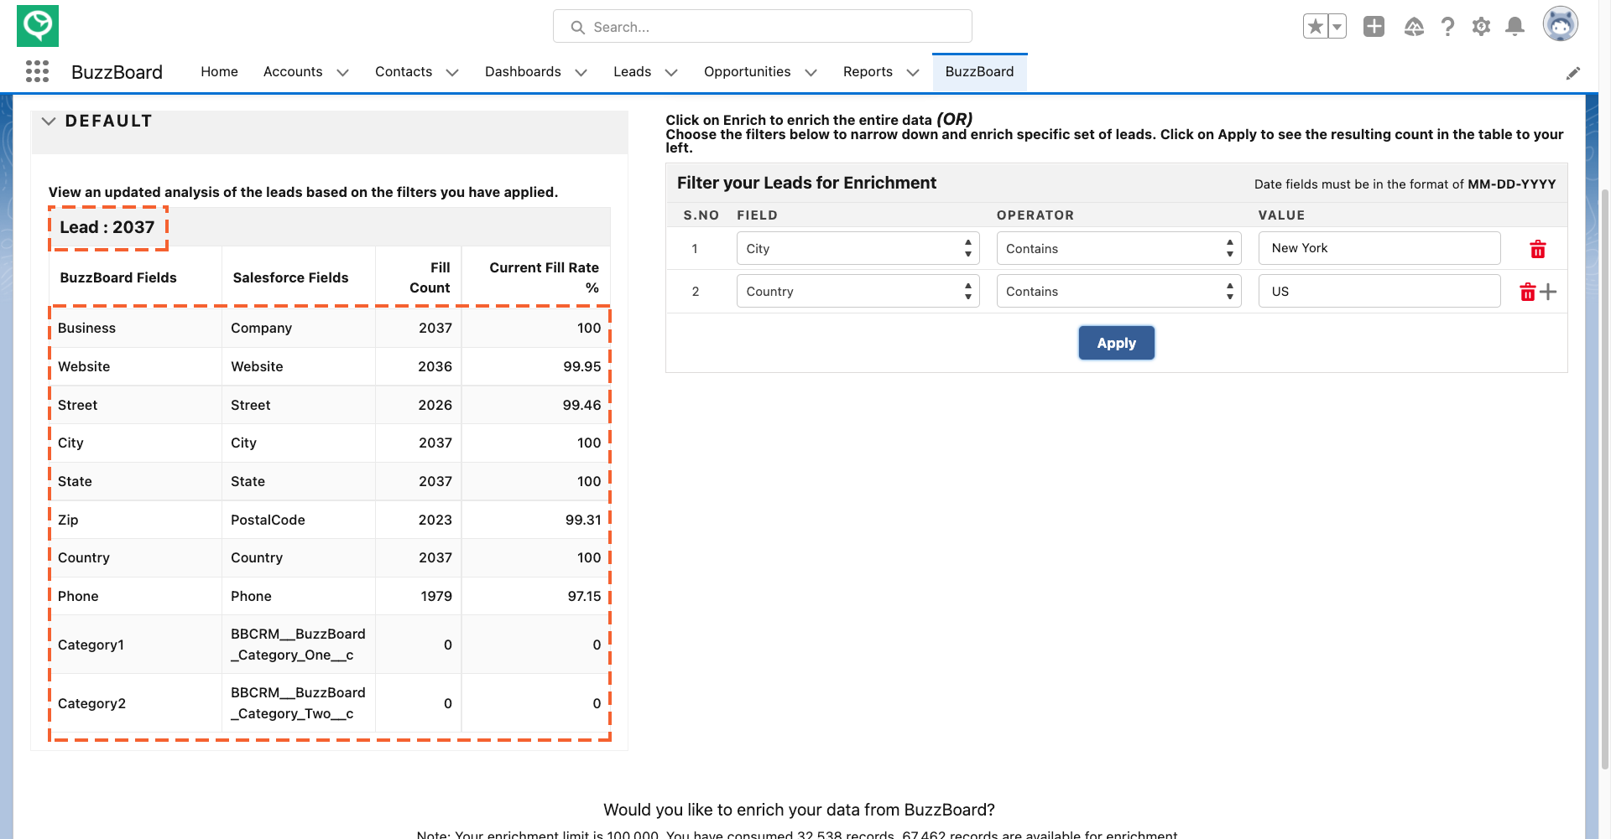This screenshot has height=839, width=1611.
Task: Open the Setup gear icon
Action: pos(1481,27)
